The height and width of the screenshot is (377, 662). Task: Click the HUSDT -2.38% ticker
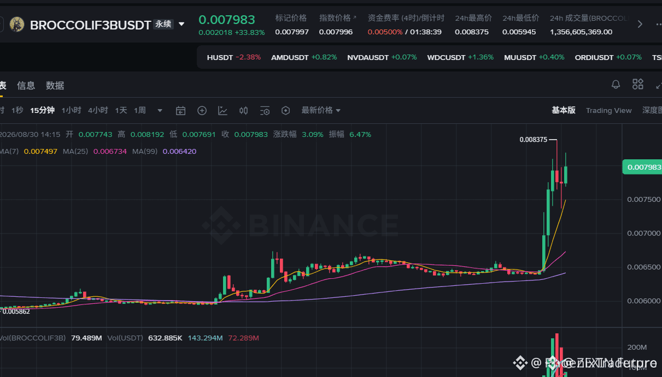[x=234, y=57]
